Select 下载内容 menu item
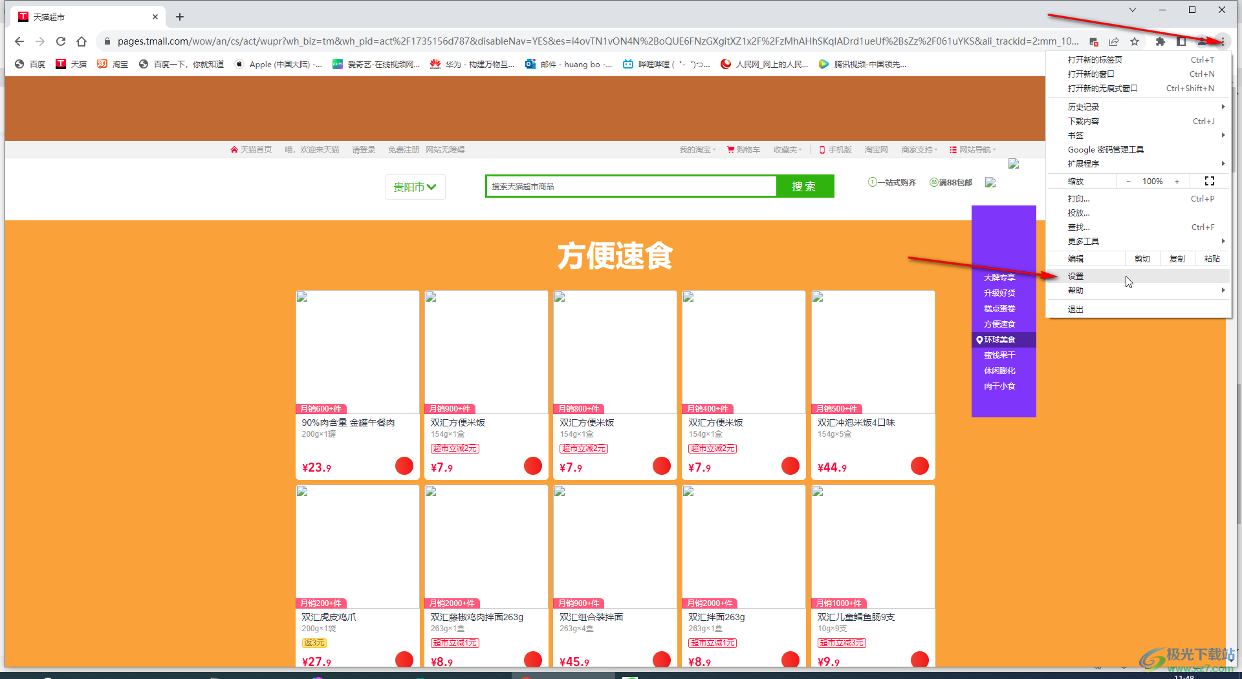The height and width of the screenshot is (679, 1242). tap(1139, 121)
